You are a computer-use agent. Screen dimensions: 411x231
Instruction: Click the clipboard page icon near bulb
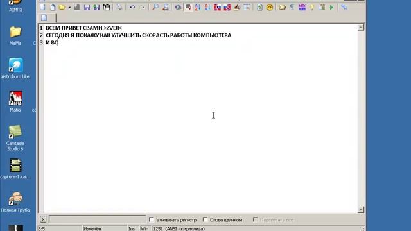pos(322,7)
